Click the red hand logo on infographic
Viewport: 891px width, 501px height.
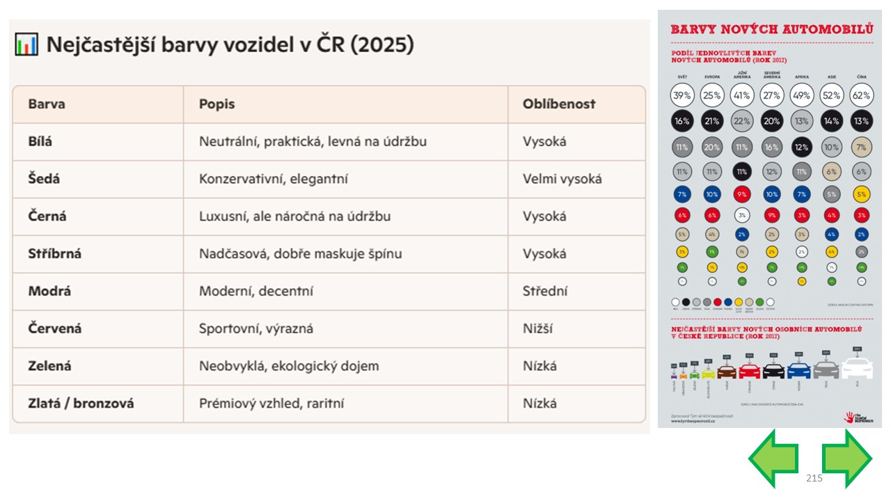849,417
